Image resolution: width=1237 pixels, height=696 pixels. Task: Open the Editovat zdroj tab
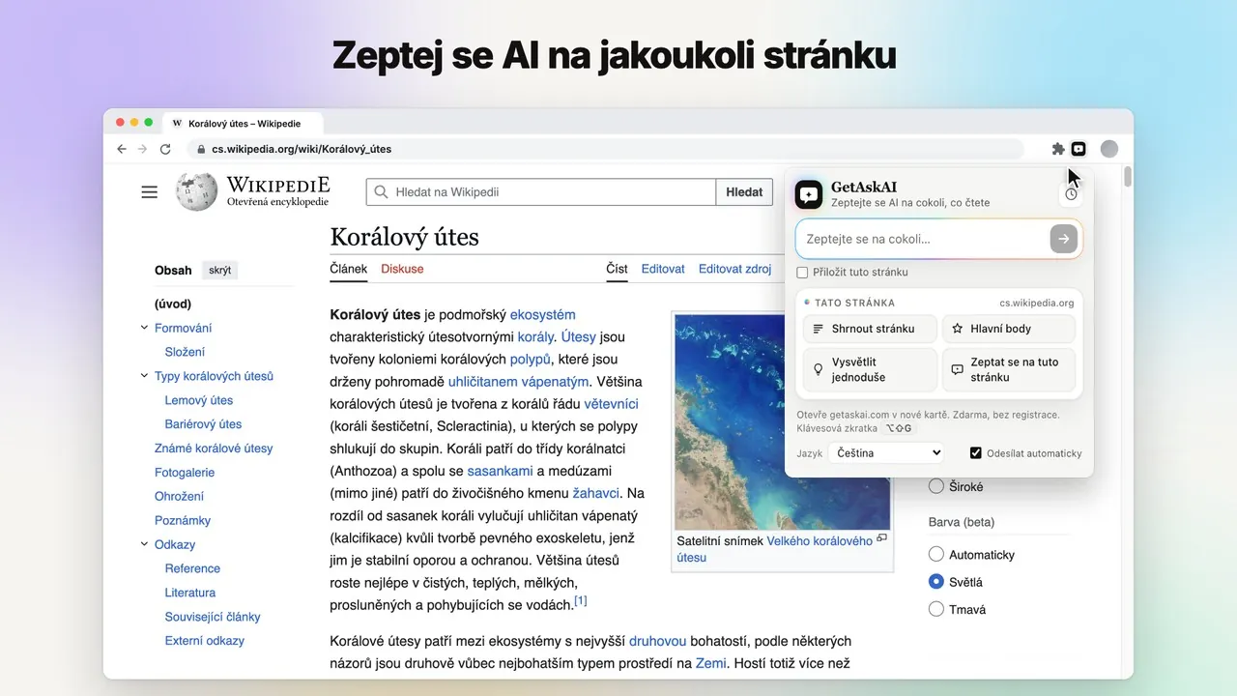(735, 269)
